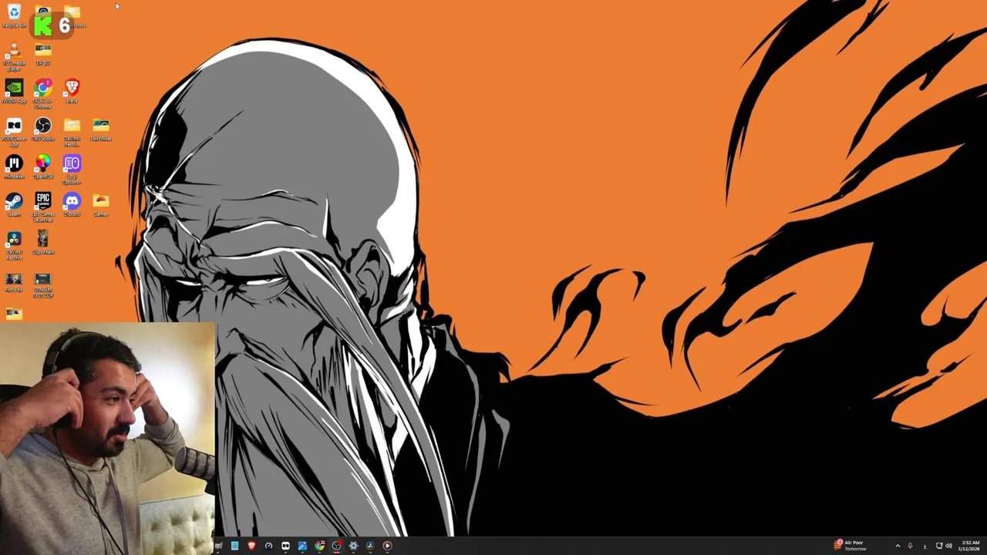Open the Recycle Bin desktop icon
Image resolution: width=987 pixels, height=555 pixels.
coord(14,15)
